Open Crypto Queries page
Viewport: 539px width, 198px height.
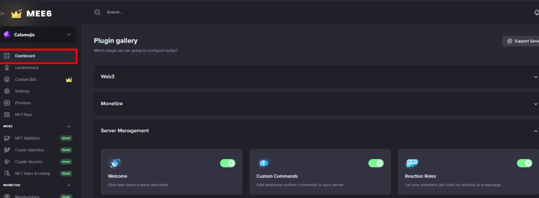pos(28,162)
